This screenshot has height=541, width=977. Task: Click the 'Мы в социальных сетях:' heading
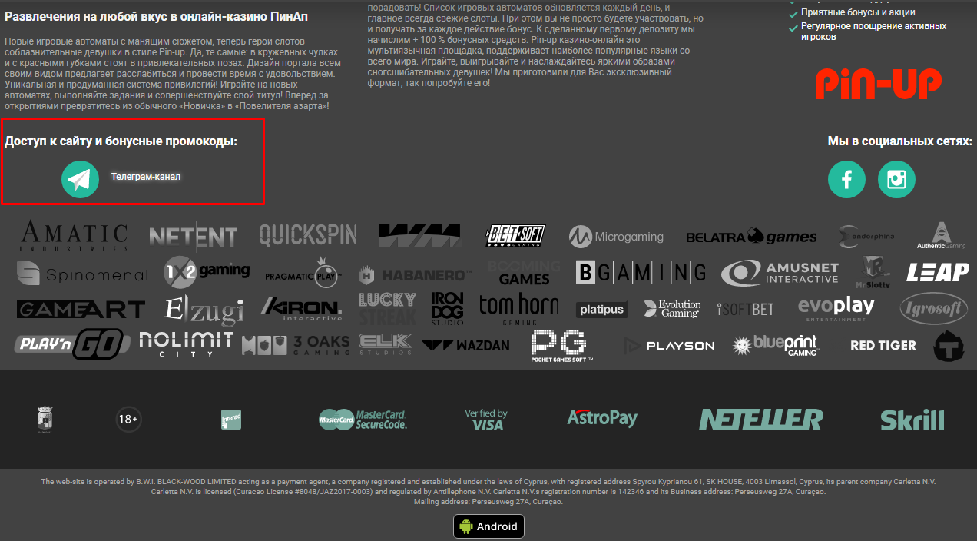click(899, 141)
